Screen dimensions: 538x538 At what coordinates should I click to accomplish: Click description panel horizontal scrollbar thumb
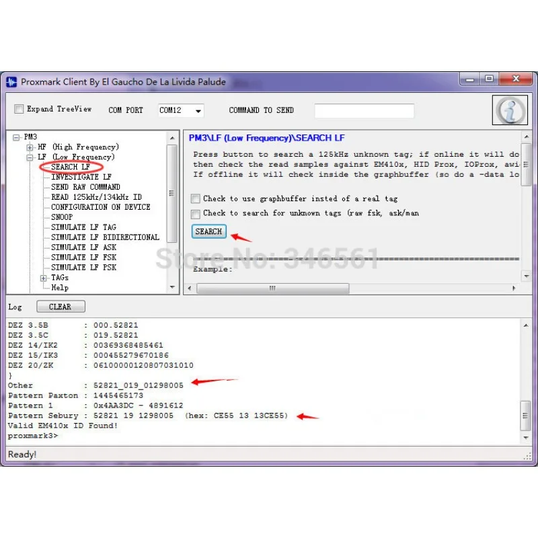pos(273,289)
